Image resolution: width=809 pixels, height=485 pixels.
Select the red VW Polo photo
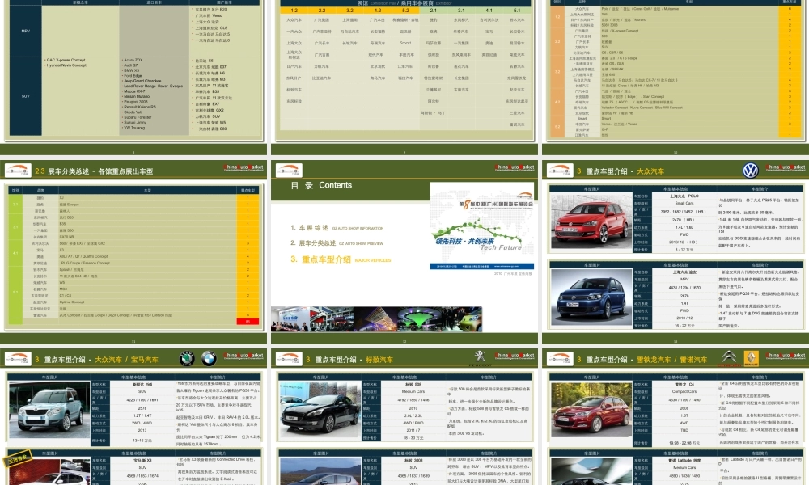click(x=591, y=221)
